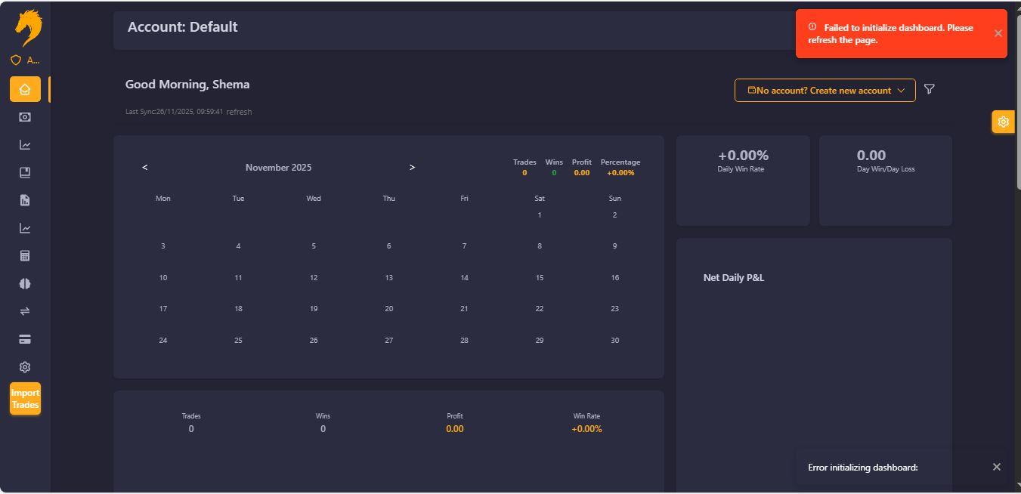1021x494 pixels.
Task: Click the orange floating settings gear button
Action: [1003, 122]
